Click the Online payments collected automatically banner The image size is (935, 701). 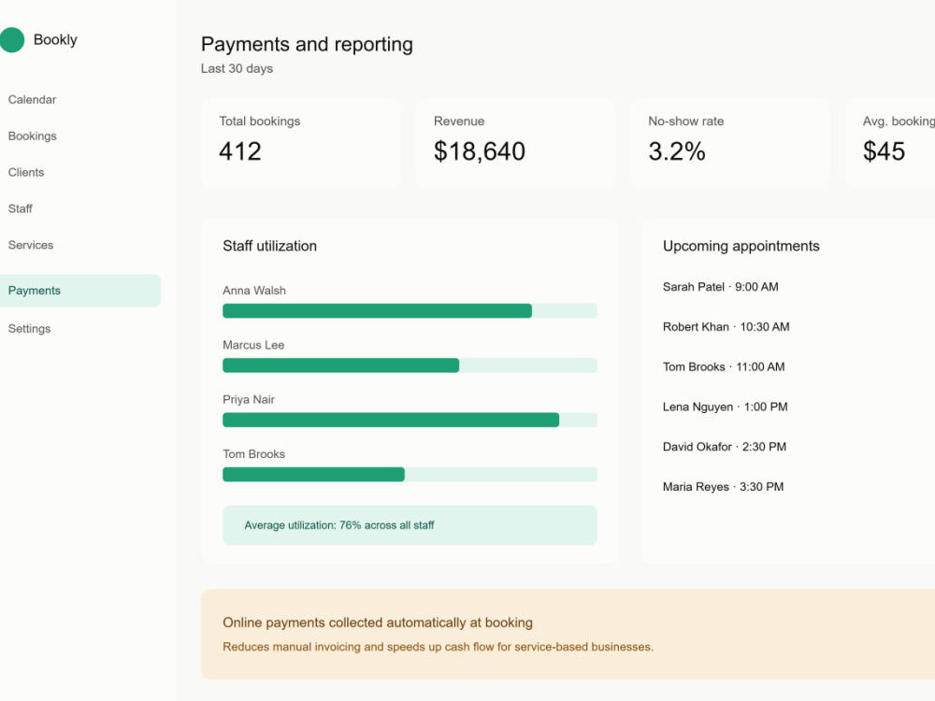pyautogui.click(x=568, y=635)
